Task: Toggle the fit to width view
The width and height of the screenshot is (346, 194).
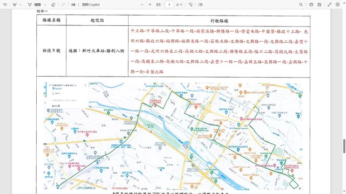Action: click(x=158, y=4)
